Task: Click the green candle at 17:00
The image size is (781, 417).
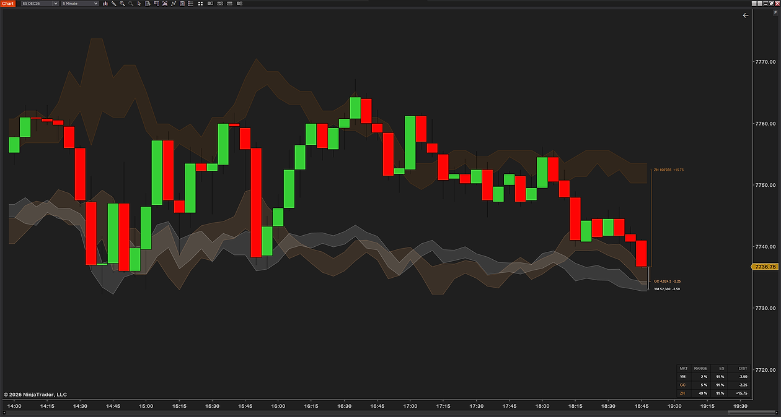Action: pos(410,142)
